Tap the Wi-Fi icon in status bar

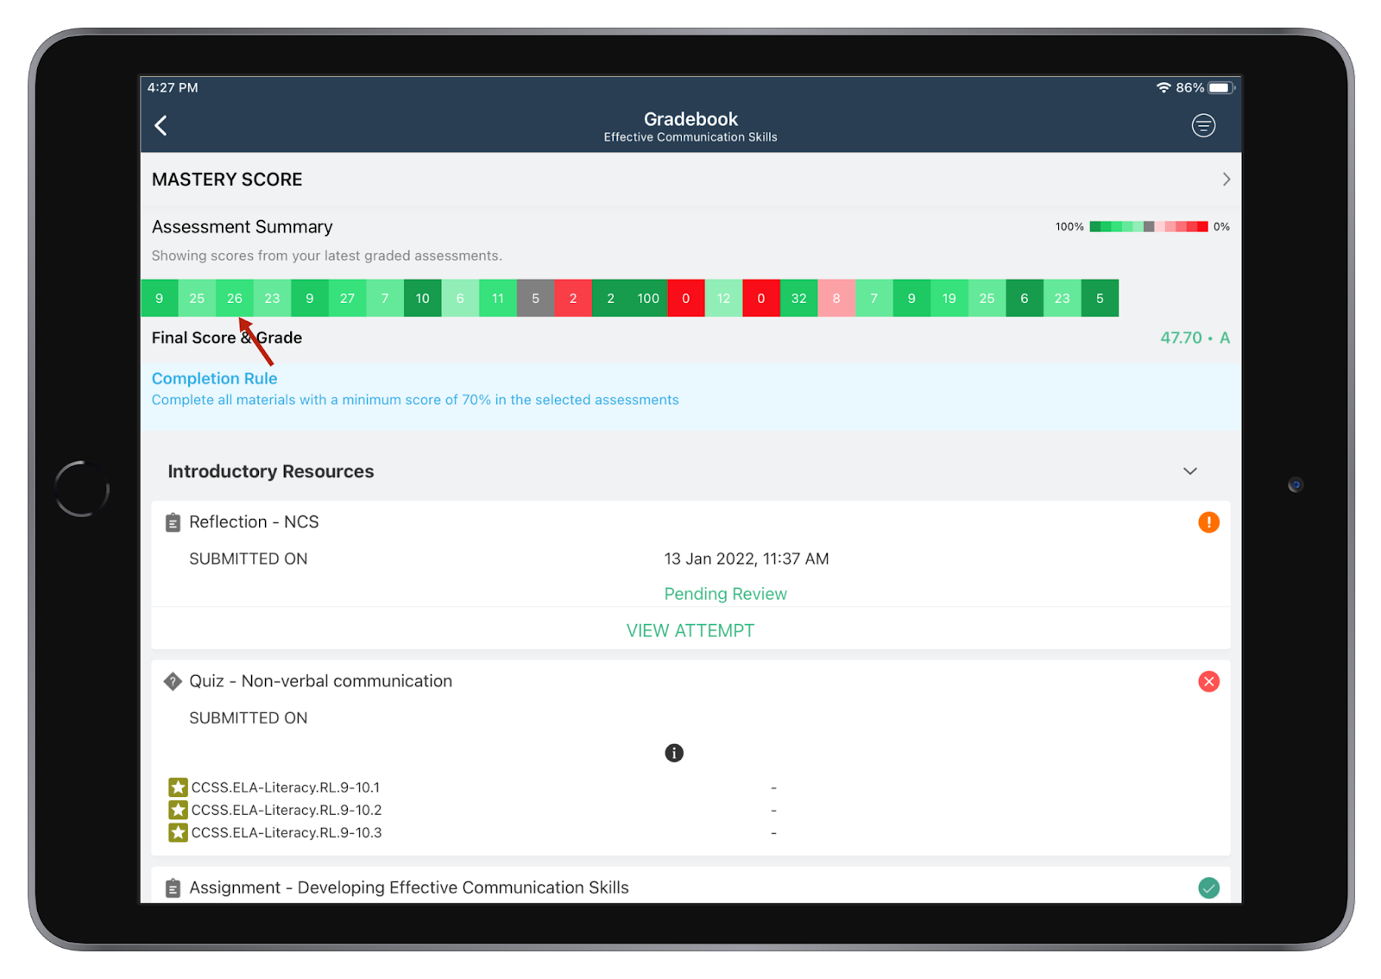pos(1163,88)
